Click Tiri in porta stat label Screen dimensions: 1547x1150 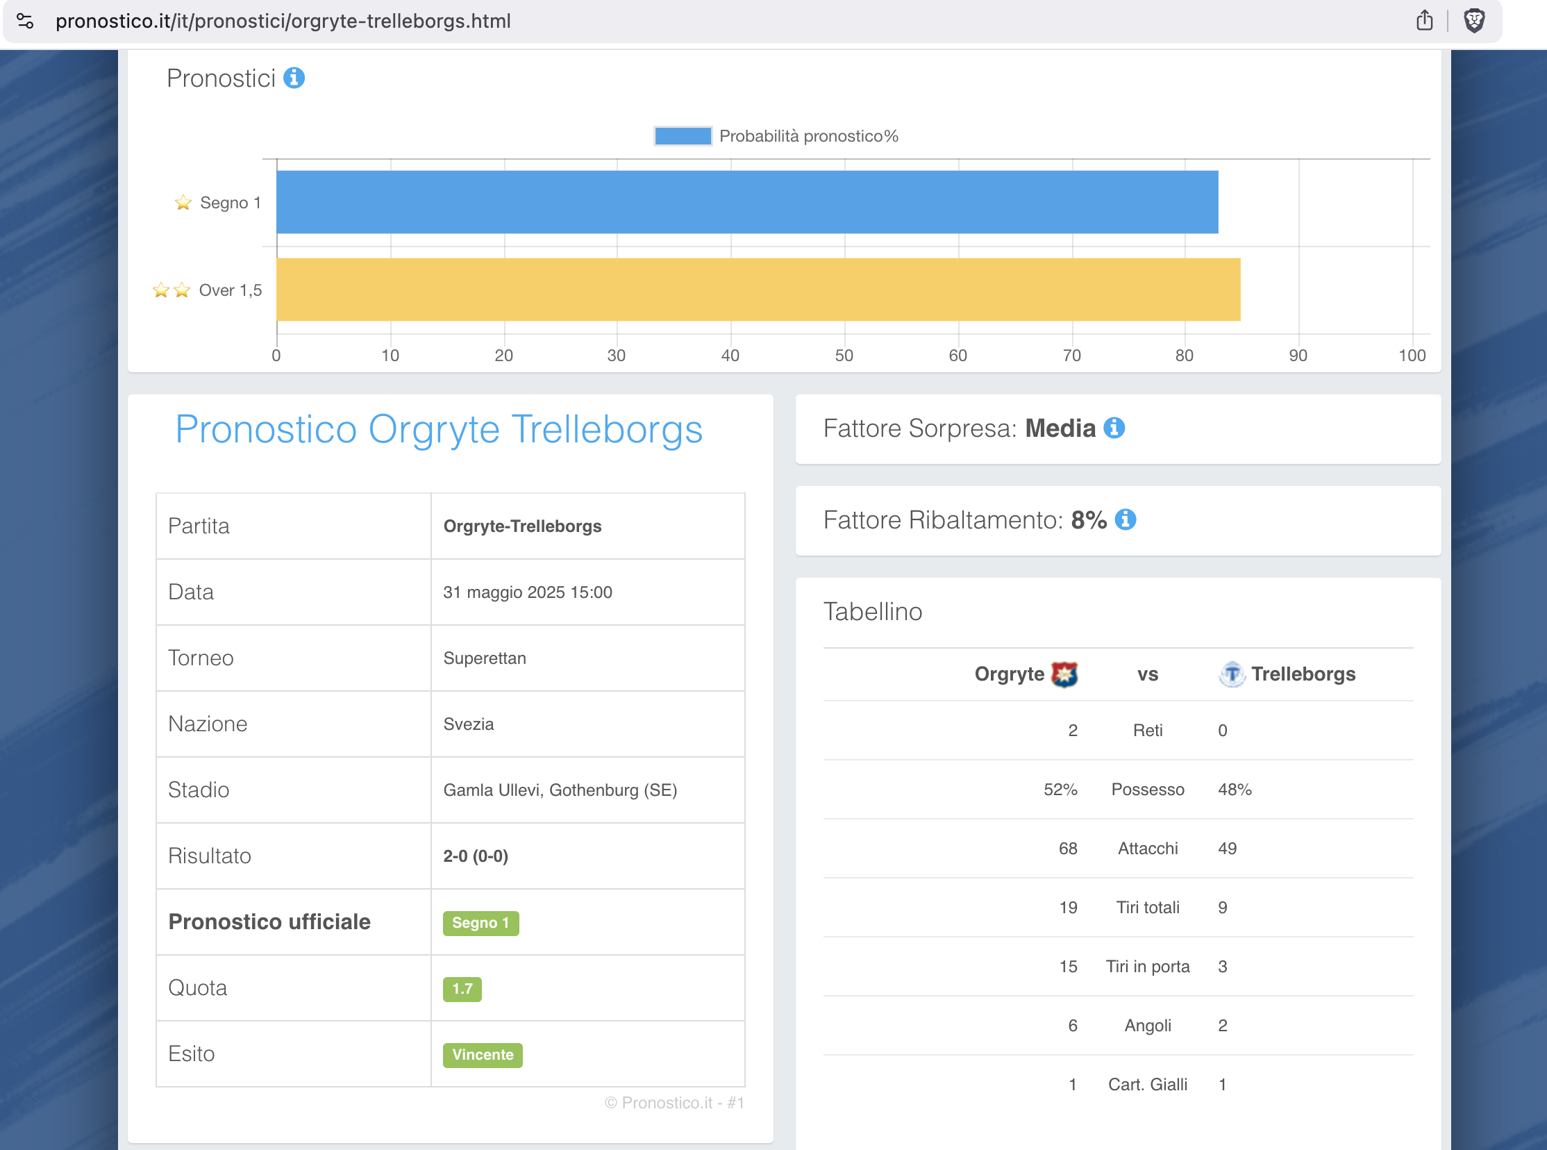[x=1148, y=967]
